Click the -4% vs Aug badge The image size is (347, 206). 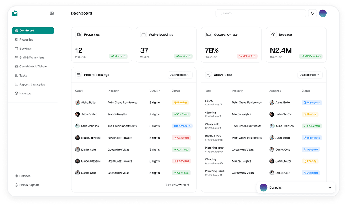click(247, 56)
